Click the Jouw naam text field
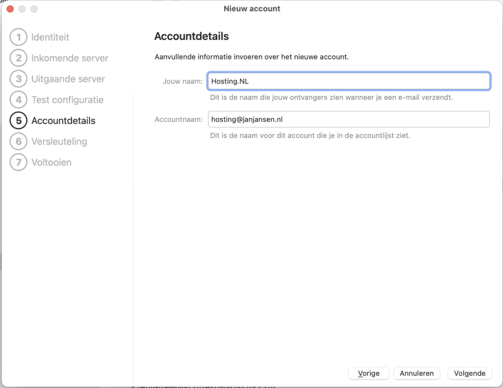The height and width of the screenshot is (388, 503). point(348,82)
